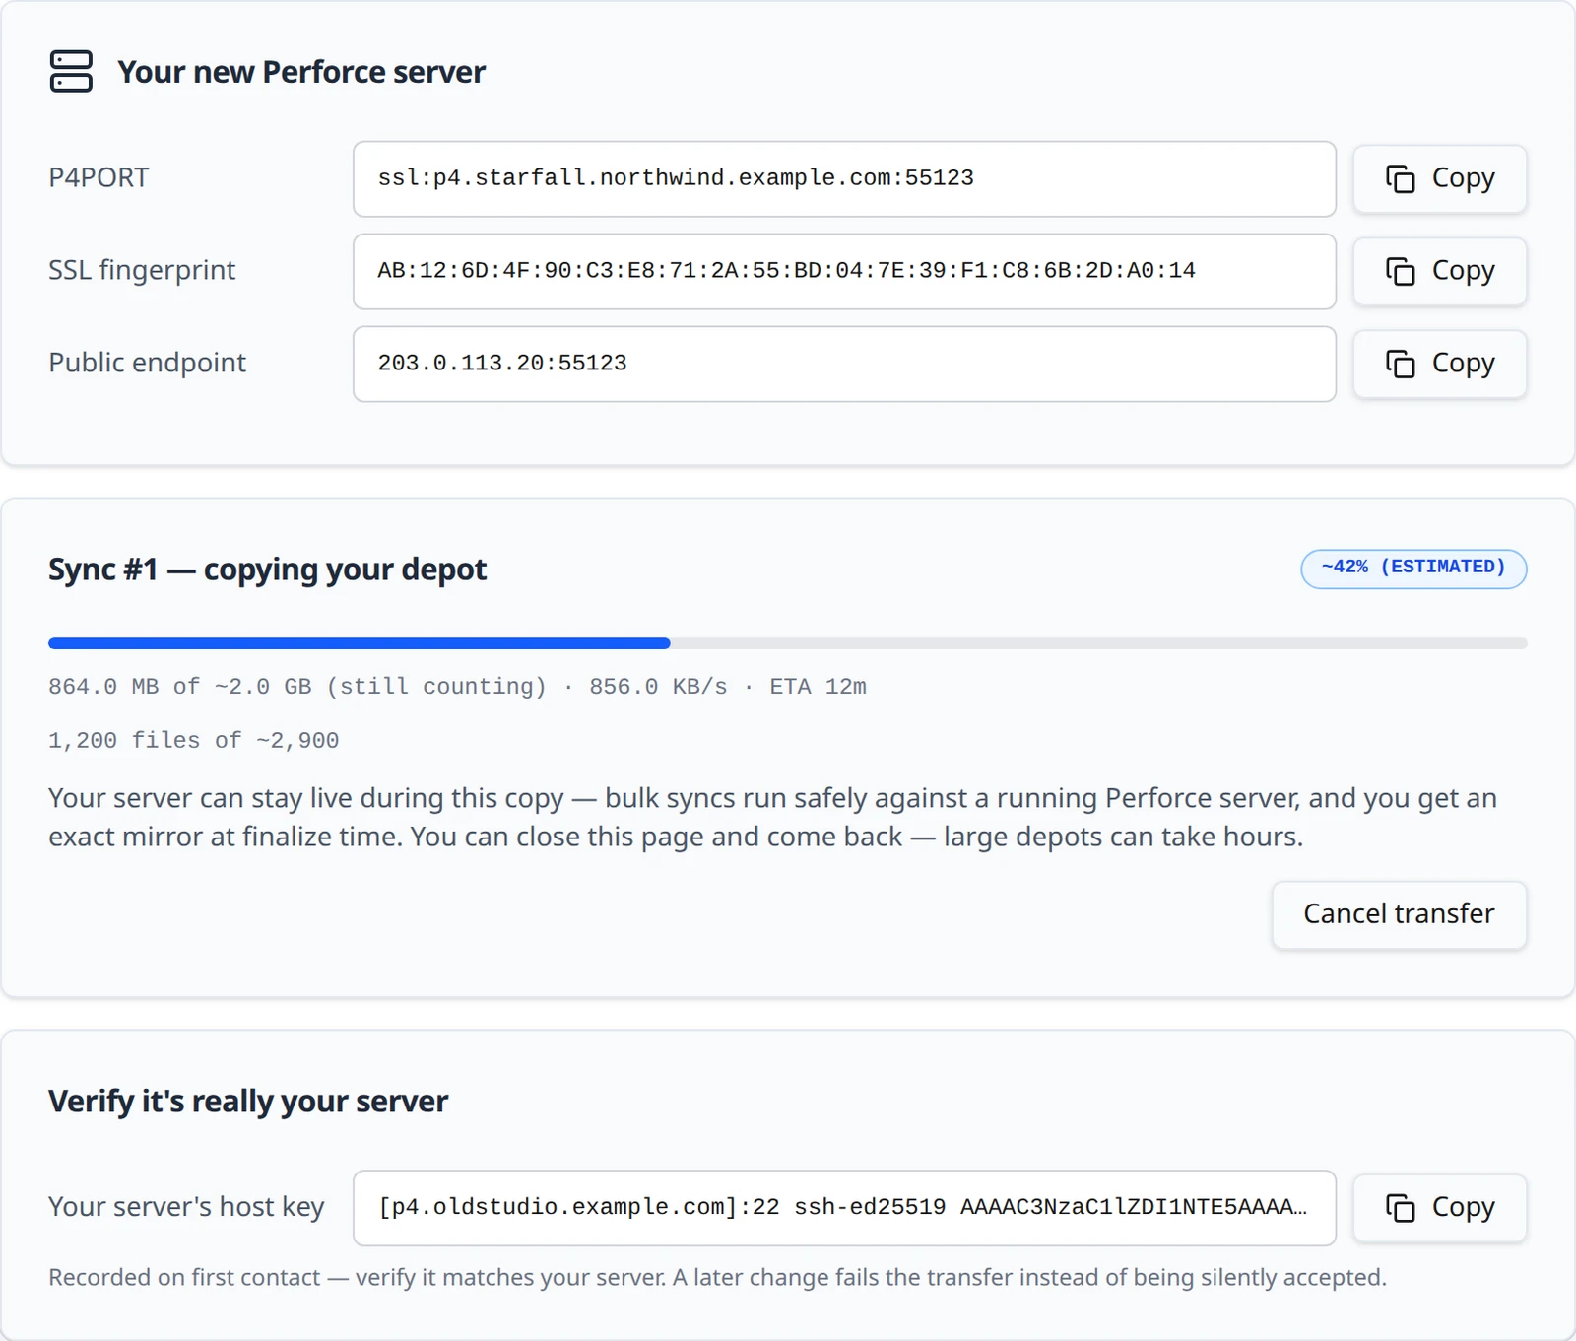
Task: Select the SSL fingerprint field
Action: (844, 271)
